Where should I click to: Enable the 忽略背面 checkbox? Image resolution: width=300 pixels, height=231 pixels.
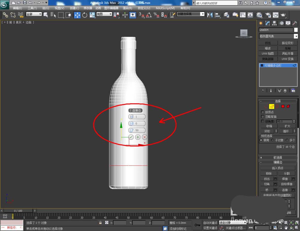pyautogui.click(x=262, y=117)
